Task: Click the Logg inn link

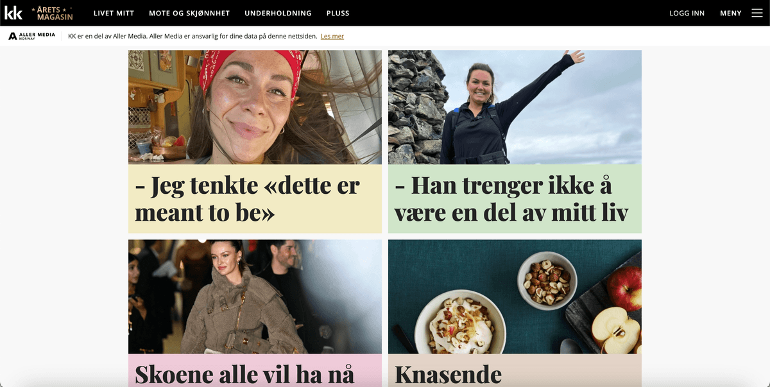Action: point(687,13)
